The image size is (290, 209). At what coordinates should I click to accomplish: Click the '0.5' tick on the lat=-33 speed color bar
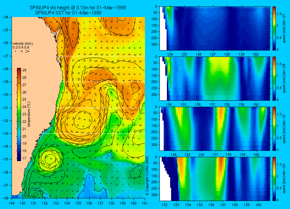point(279,188)
